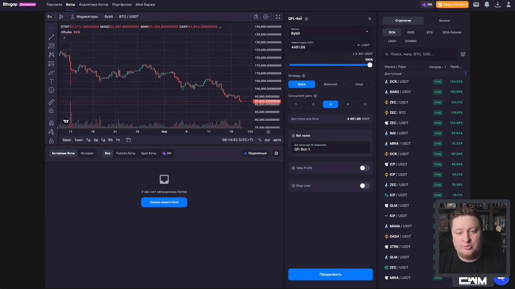Open the forecasting and measurement tool
This screenshot has width=515, height=289.
51,64
